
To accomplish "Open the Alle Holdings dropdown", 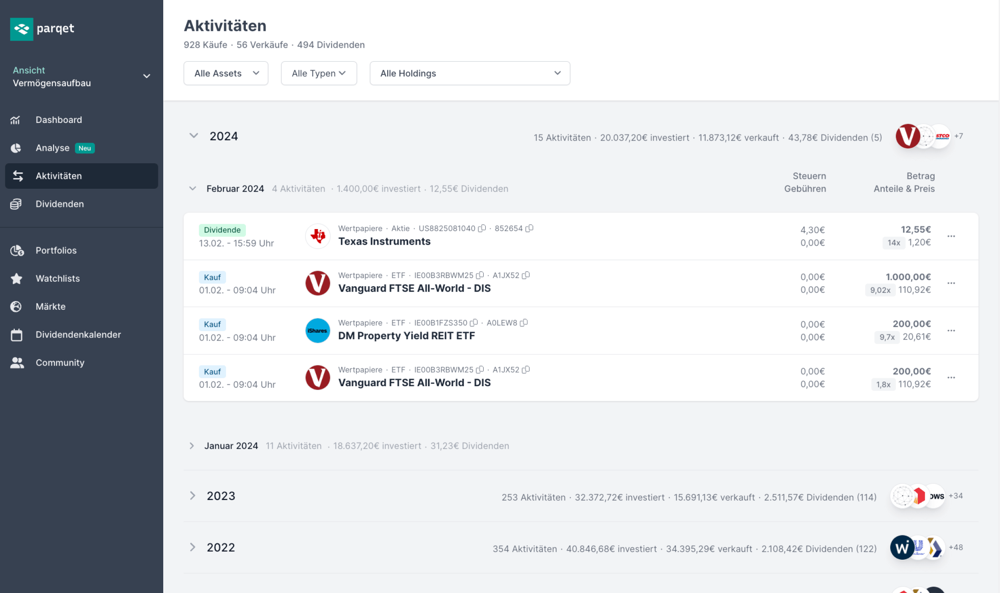I will 470,73.
